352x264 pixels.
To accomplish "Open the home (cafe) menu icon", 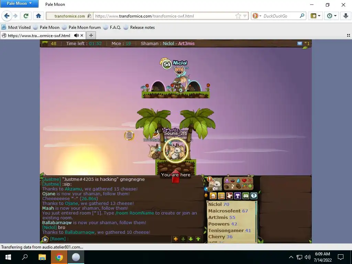I will pyautogui.click(x=213, y=196).
